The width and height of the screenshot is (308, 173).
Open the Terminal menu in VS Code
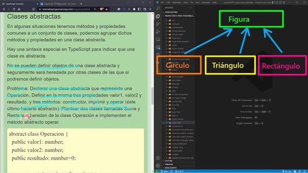[206, 2]
